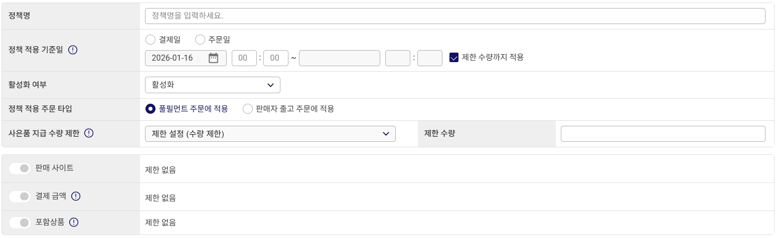The image size is (777, 238).
Task: Open the calendar date picker icon
Action: pos(213,58)
